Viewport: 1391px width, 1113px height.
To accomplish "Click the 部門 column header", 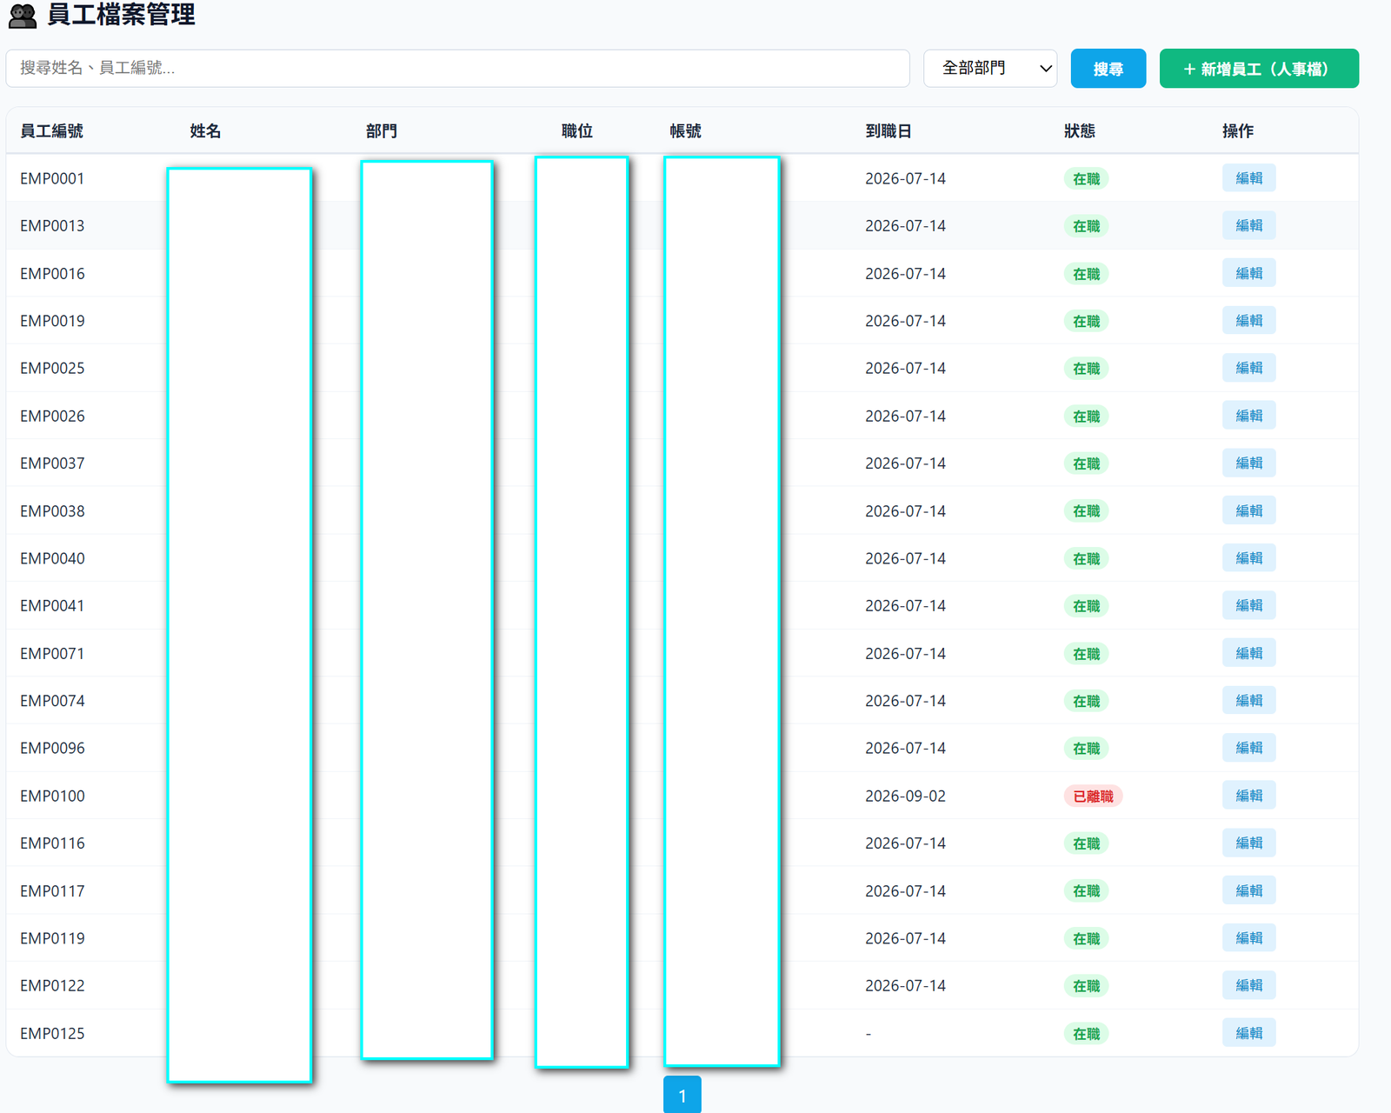I will coord(382,131).
